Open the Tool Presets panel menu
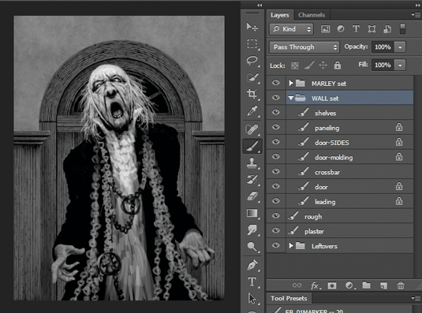 (416, 298)
